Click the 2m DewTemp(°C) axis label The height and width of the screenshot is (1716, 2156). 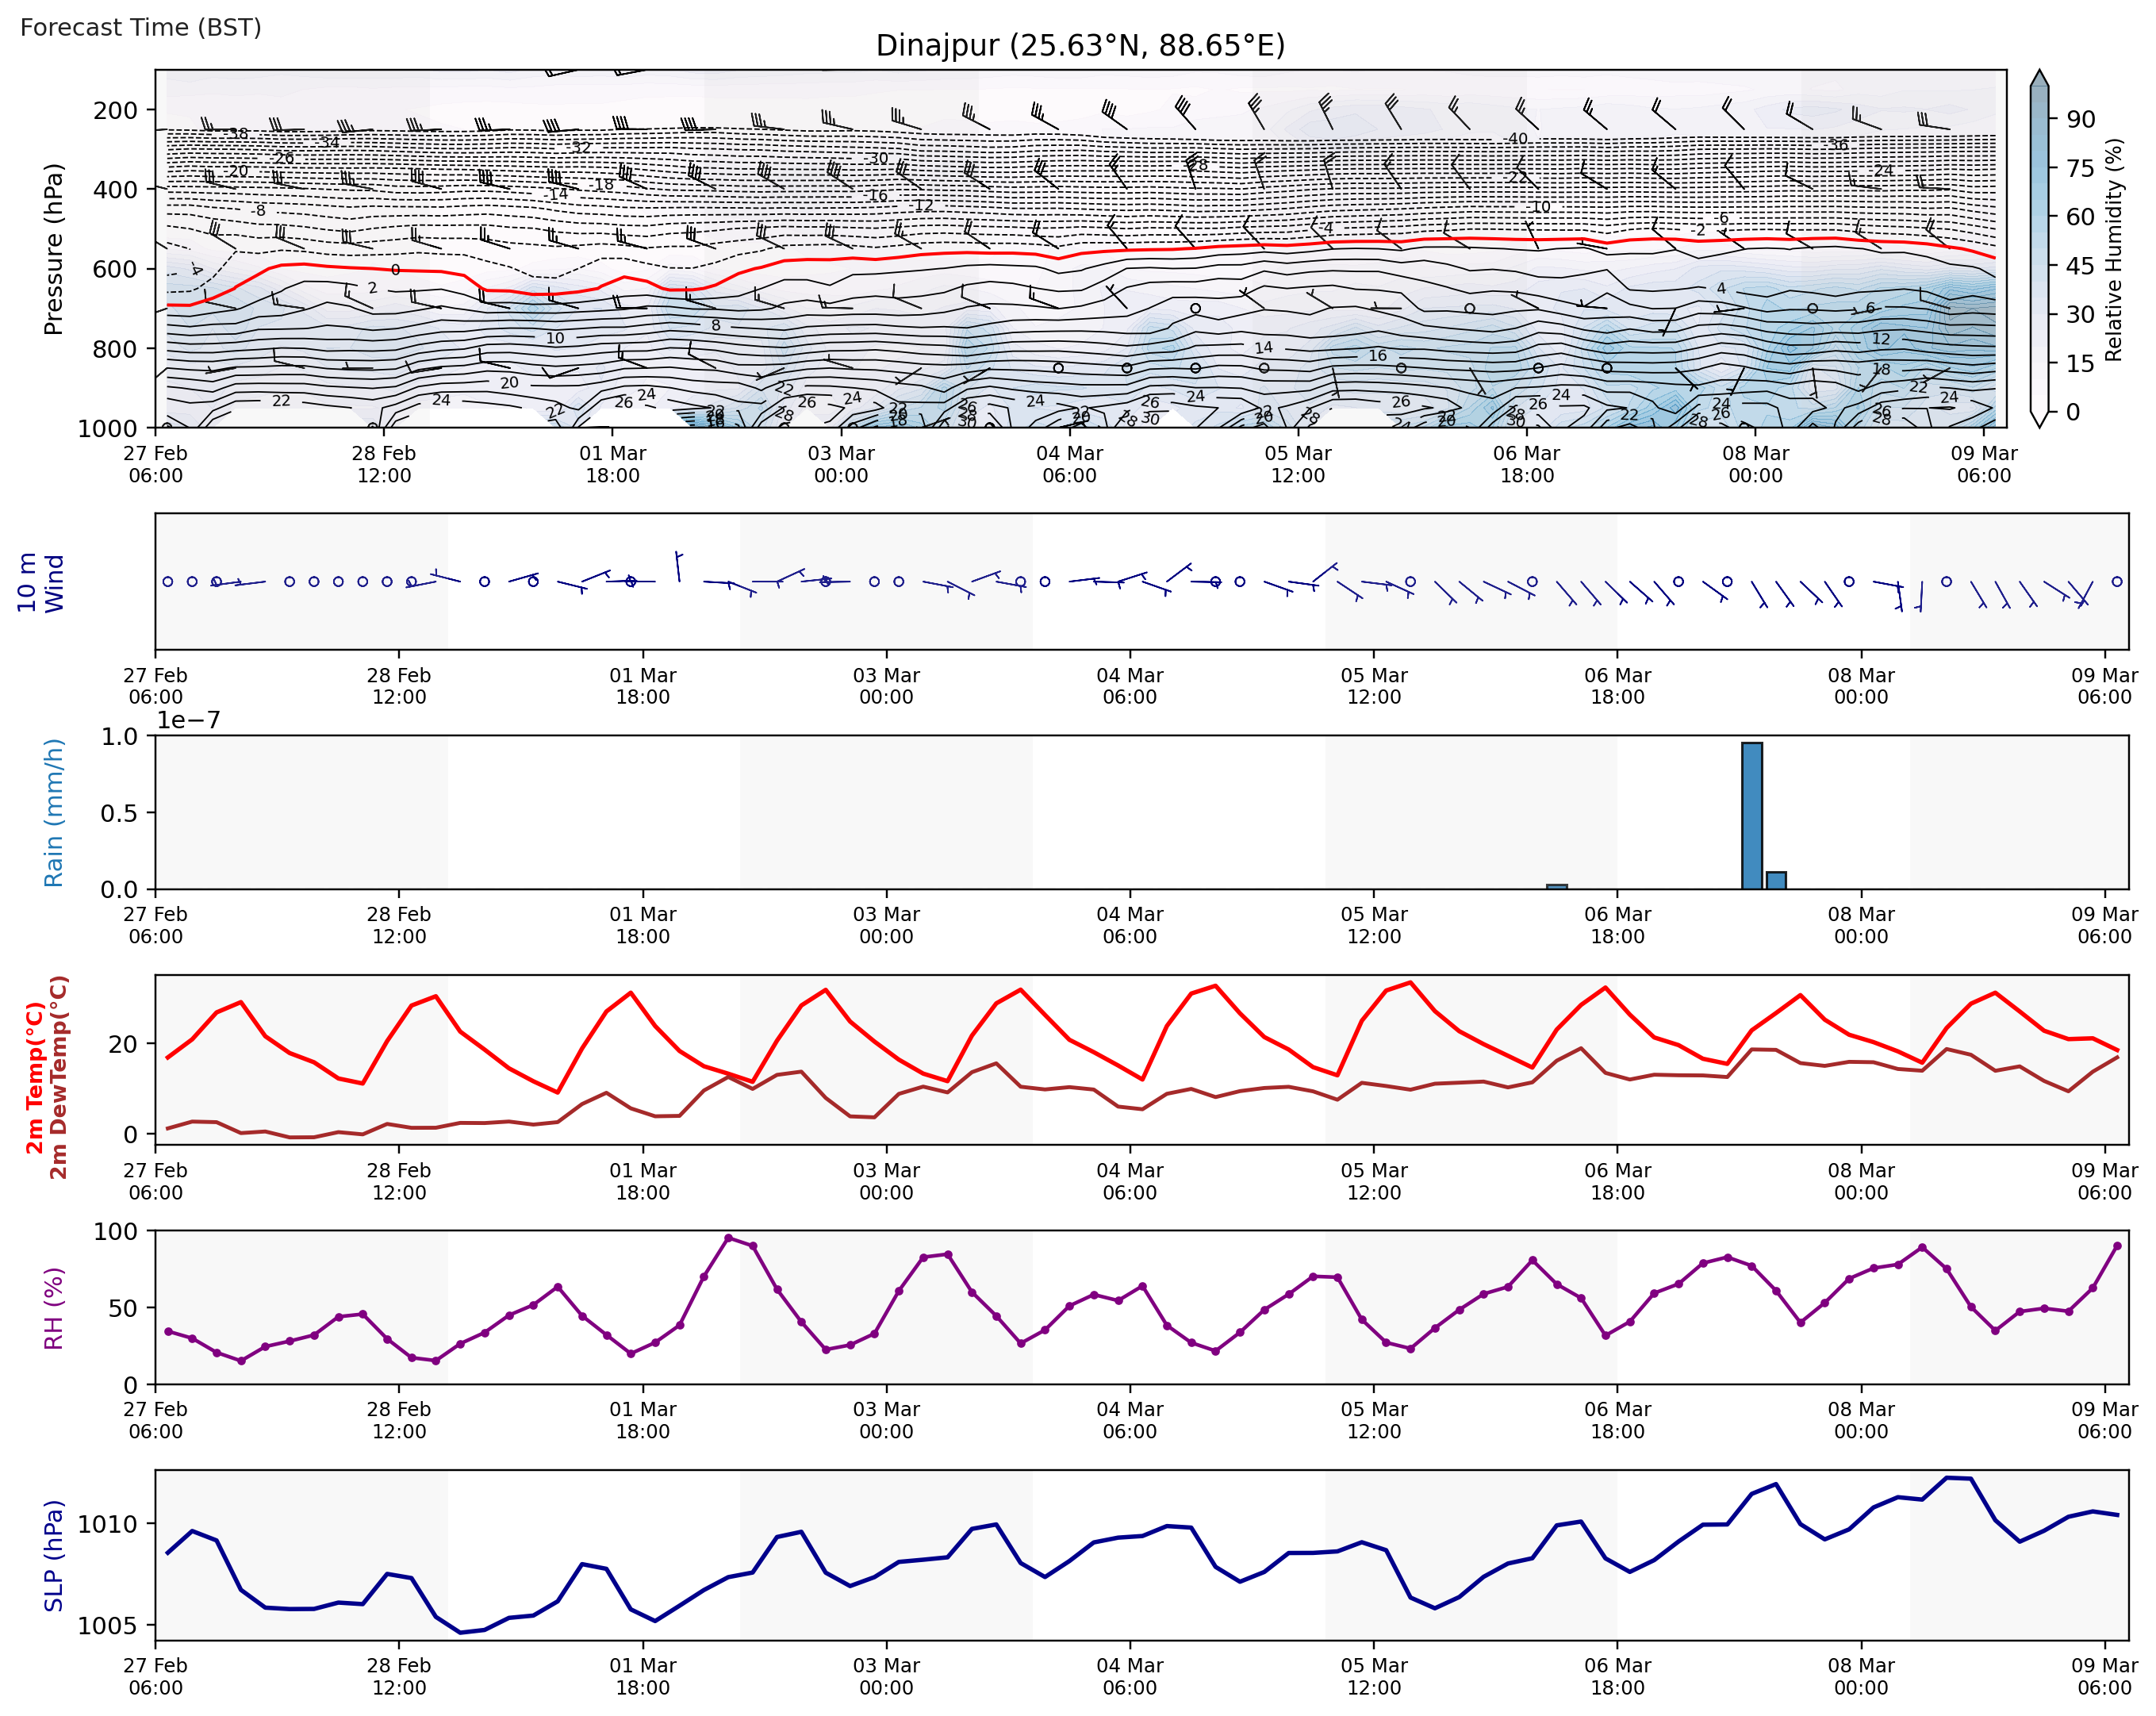pos(59,1077)
